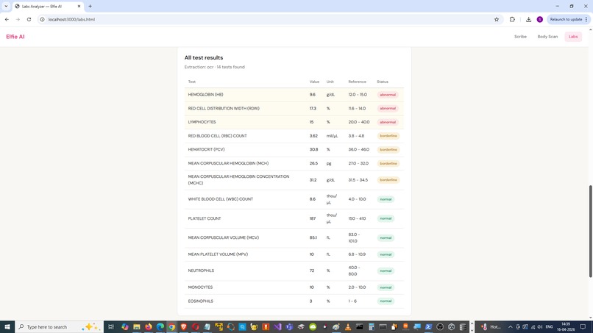The image size is (593, 333).
Task: Open the Extensions puzzle icon
Action: click(x=512, y=19)
